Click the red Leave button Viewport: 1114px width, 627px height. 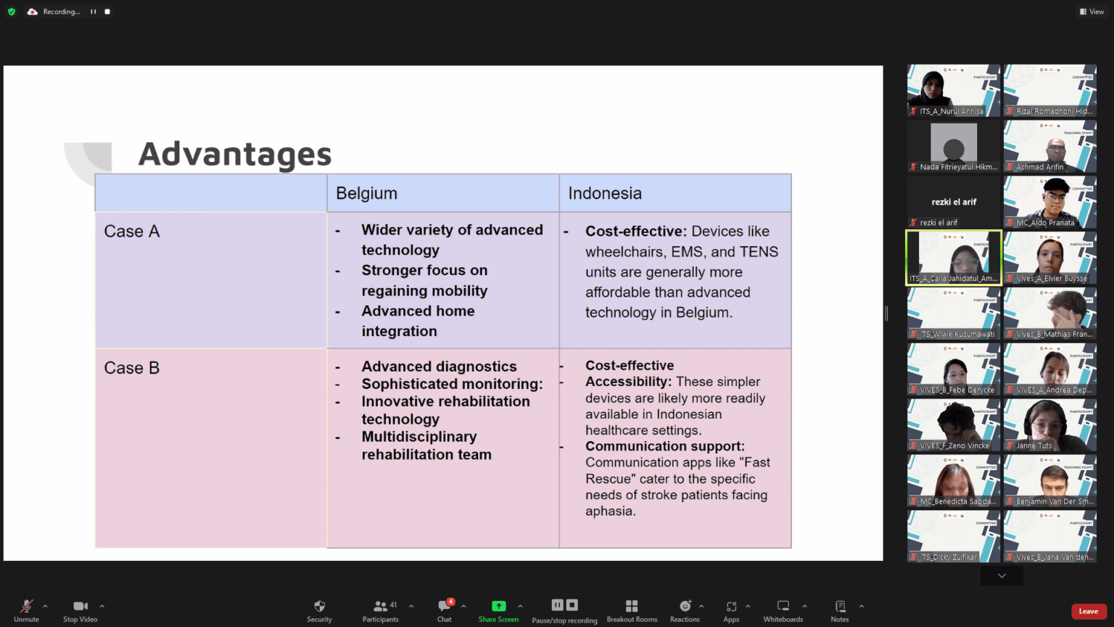[1088, 611]
